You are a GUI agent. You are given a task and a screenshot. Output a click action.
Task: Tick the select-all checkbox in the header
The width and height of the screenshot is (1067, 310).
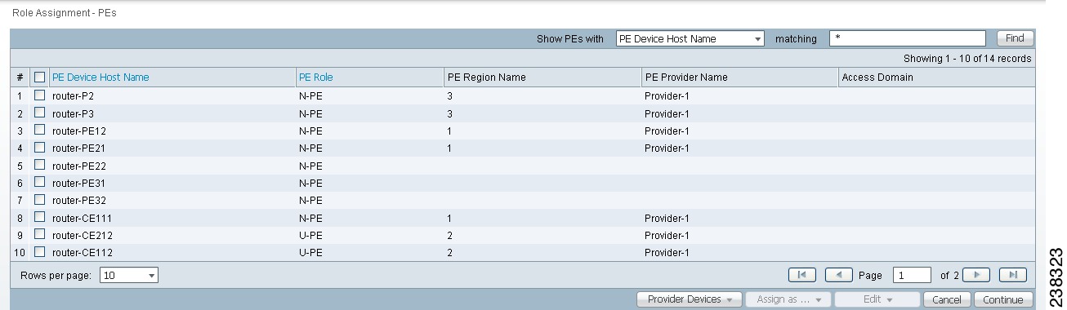pos(39,77)
